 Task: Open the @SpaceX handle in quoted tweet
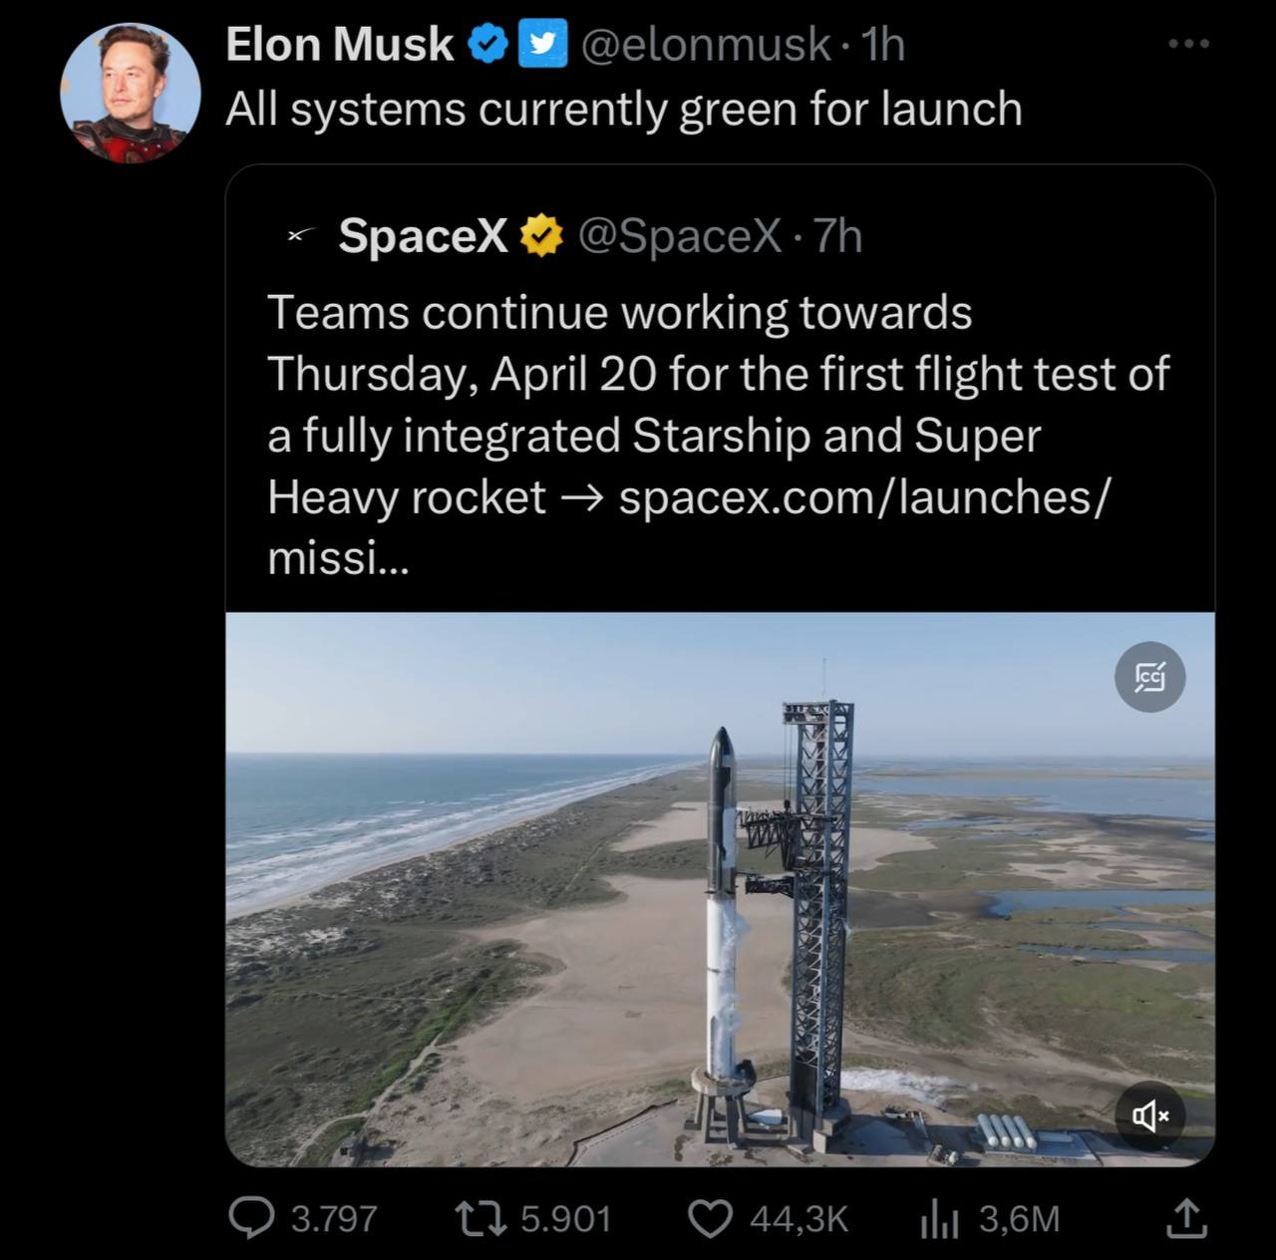click(680, 236)
